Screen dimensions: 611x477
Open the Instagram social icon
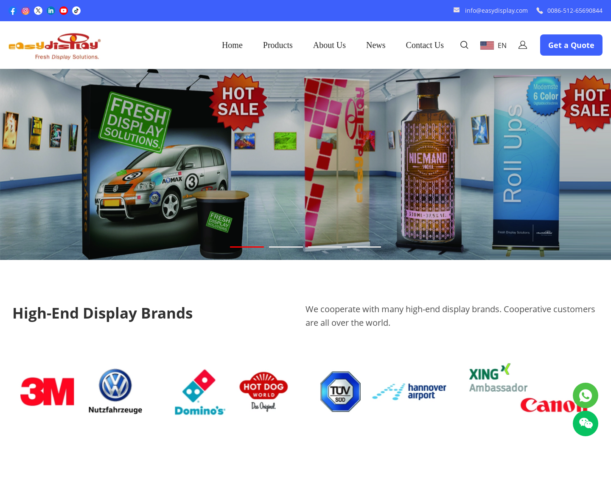[x=25, y=11]
